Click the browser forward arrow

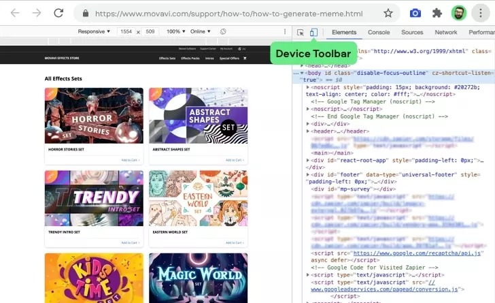(x=37, y=13)
